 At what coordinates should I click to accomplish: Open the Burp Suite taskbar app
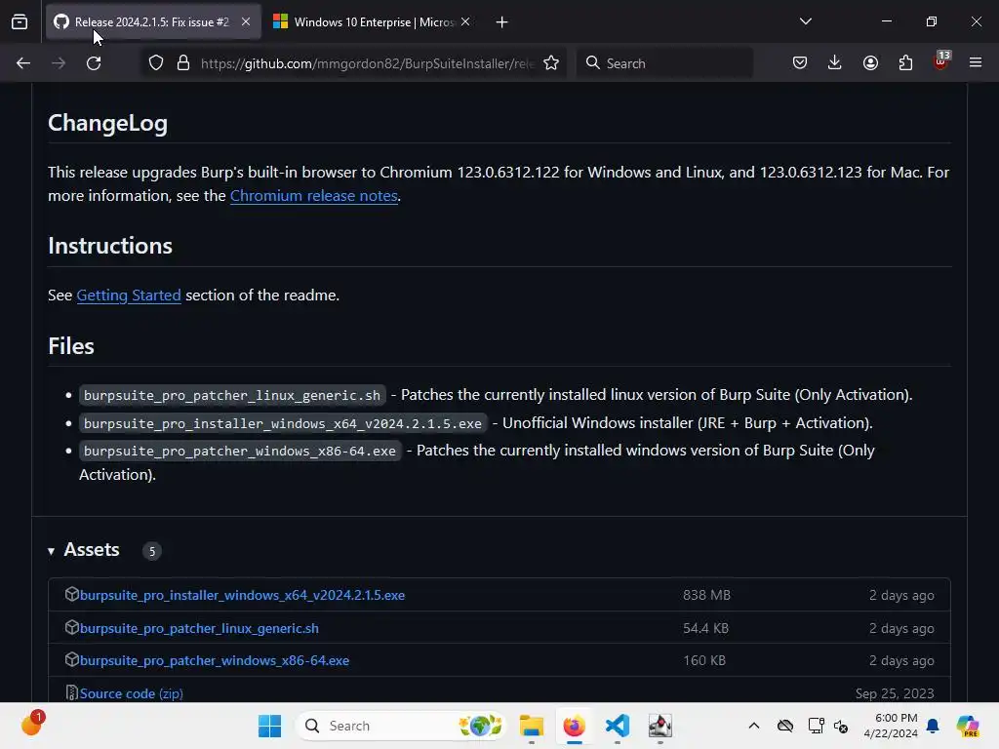click(x=660, y=726)
